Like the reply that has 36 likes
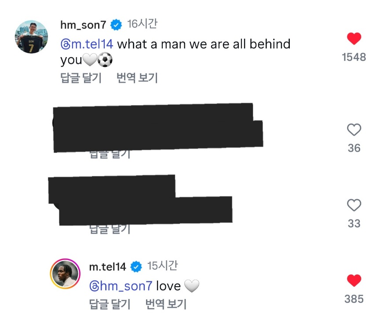The height and width of the screenshot is (332, 380). click(x=354, y=130)
